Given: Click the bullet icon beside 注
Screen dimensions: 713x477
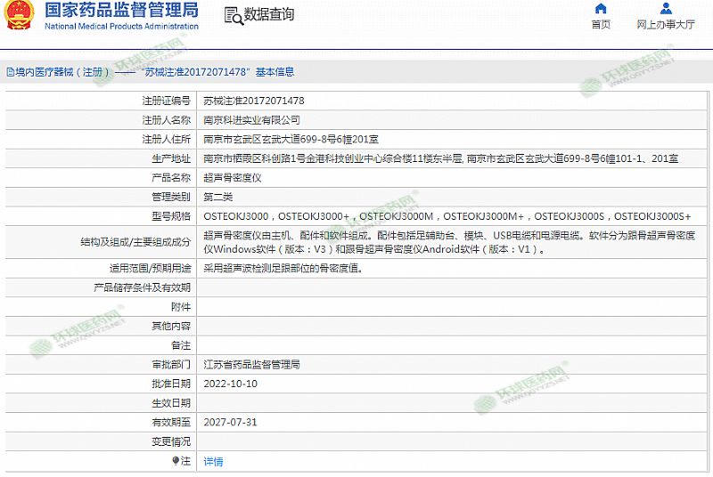Looking at the screenshot, I should (x=176, y=461).
